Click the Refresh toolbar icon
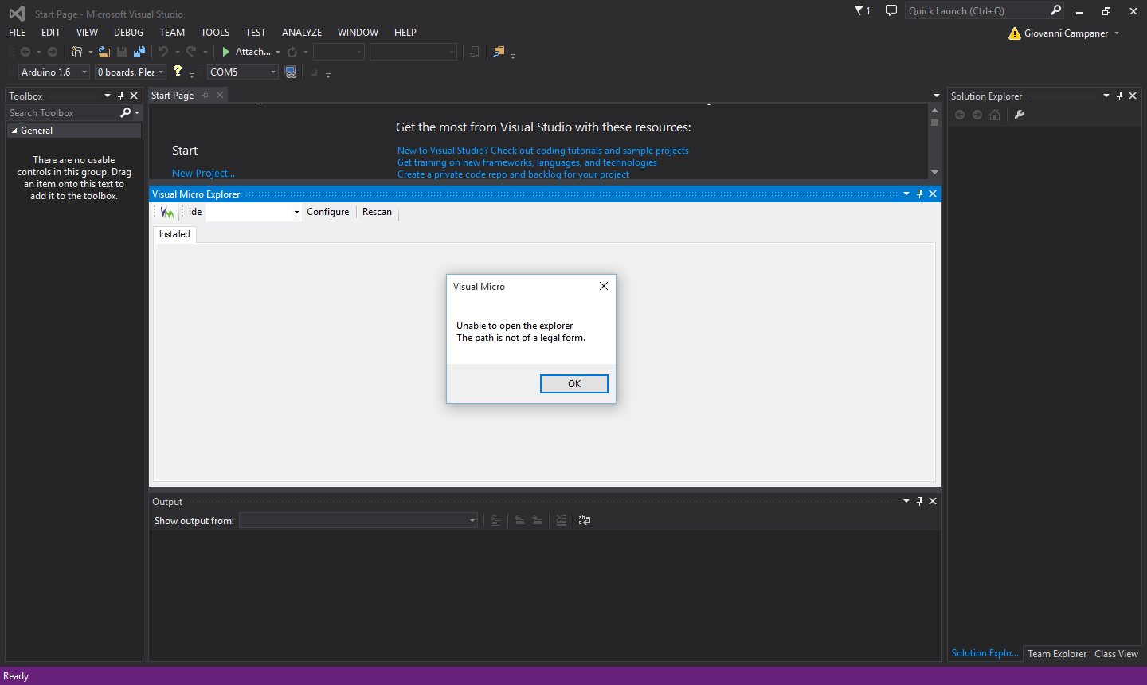 coord(292,52)
